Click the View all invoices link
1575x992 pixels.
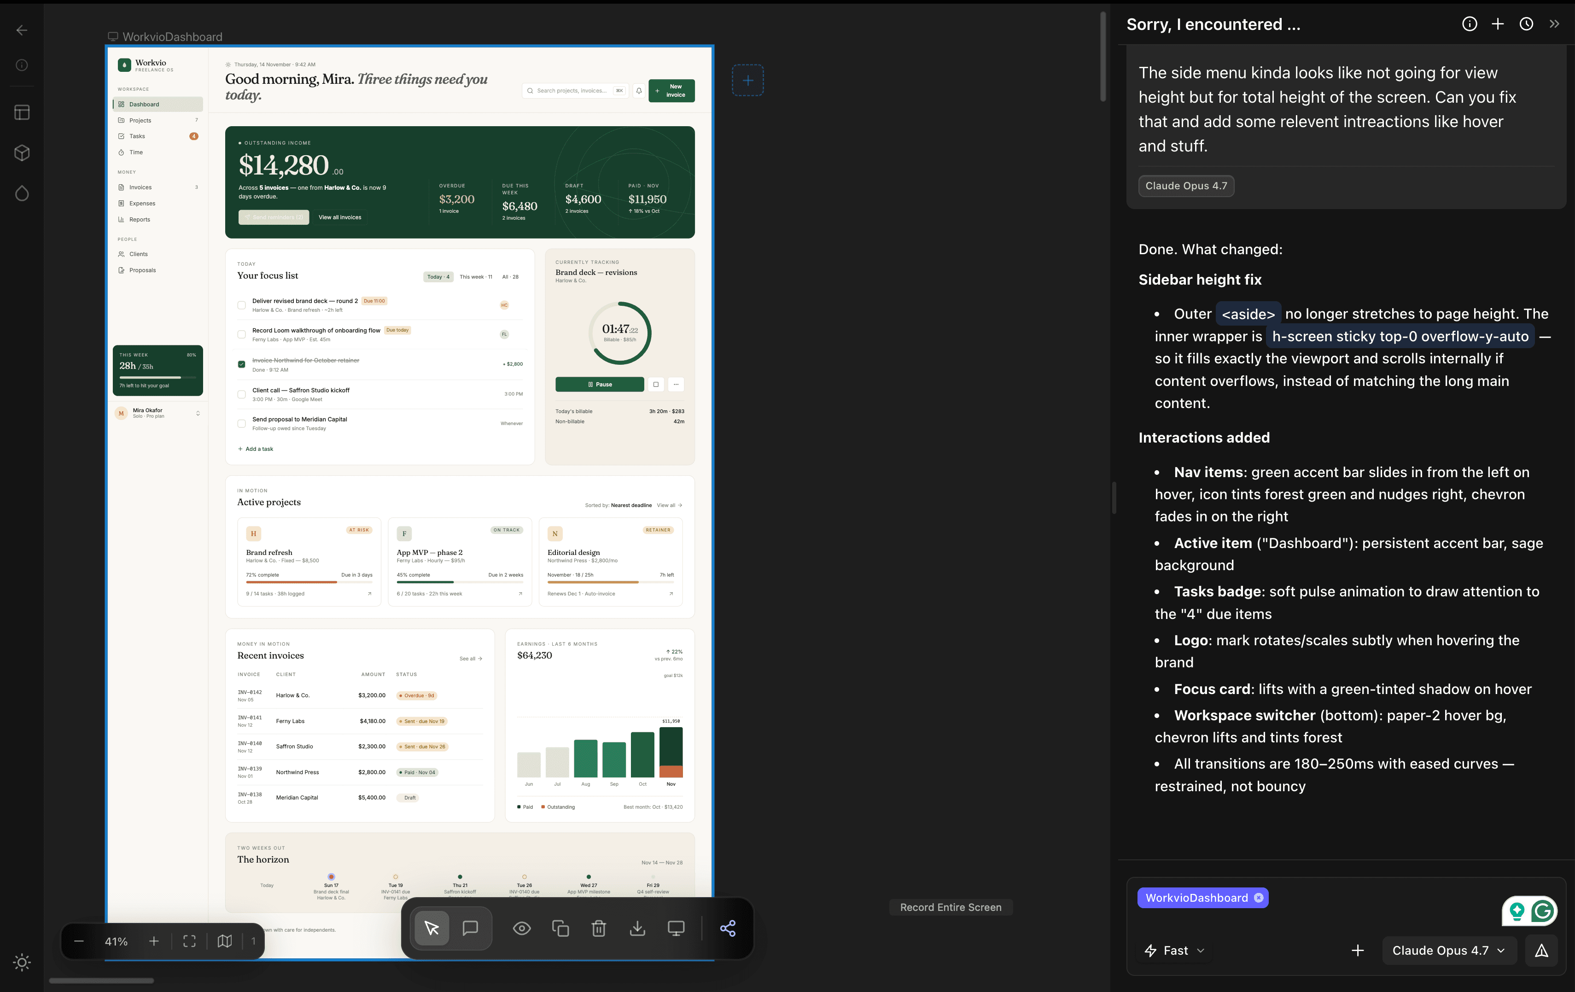[339, 217]
